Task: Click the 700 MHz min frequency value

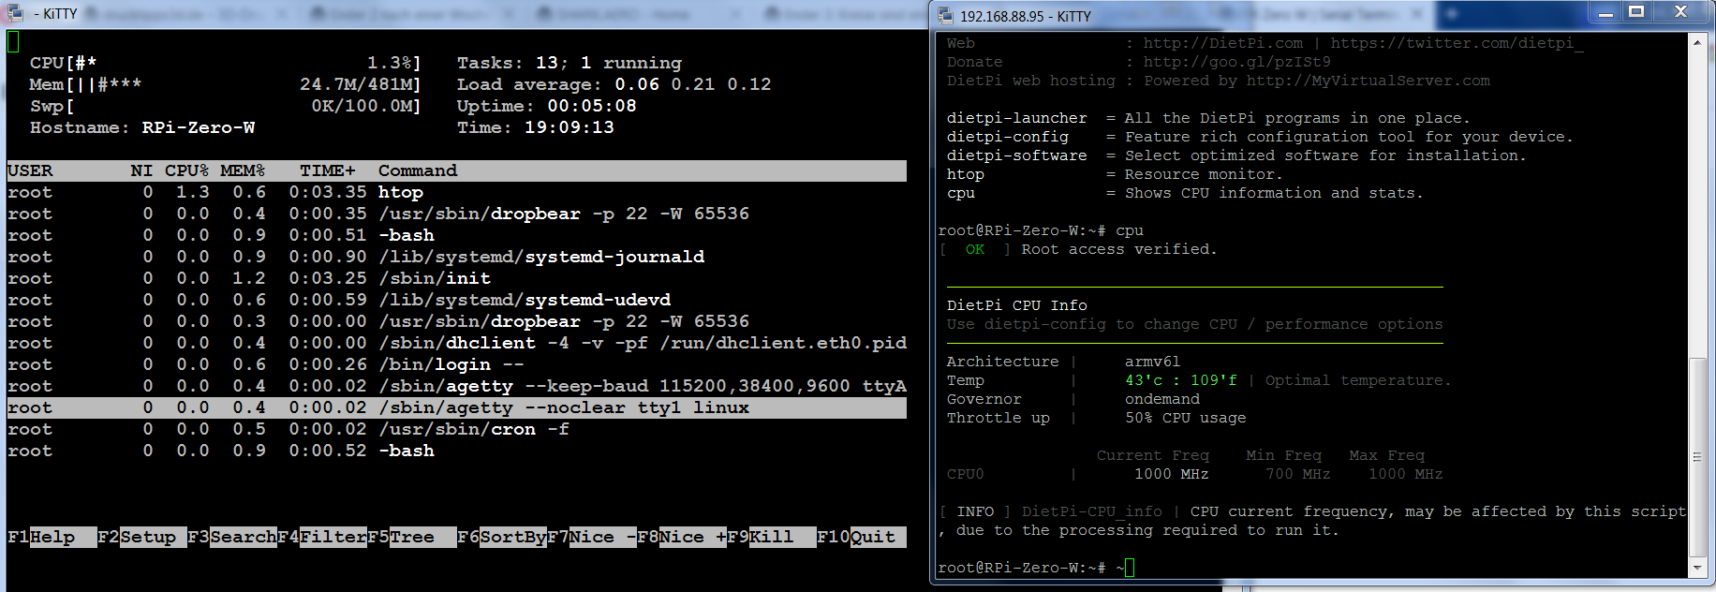Action: [x=1297, y=474]
